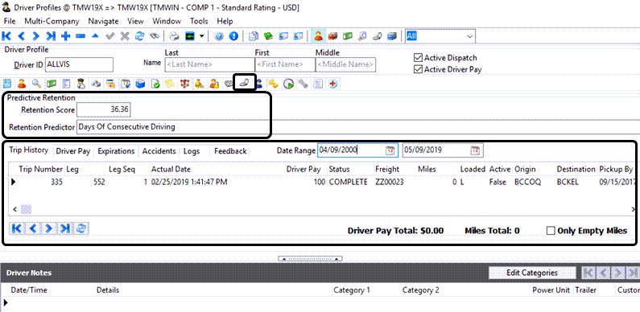Click the printer icon
This screenshot has width=640, height=312.
coord(175,36)
